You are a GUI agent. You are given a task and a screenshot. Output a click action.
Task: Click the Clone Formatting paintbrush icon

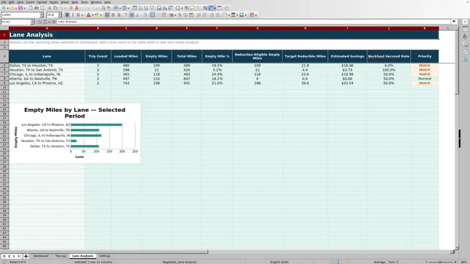(x=71, y=8)
